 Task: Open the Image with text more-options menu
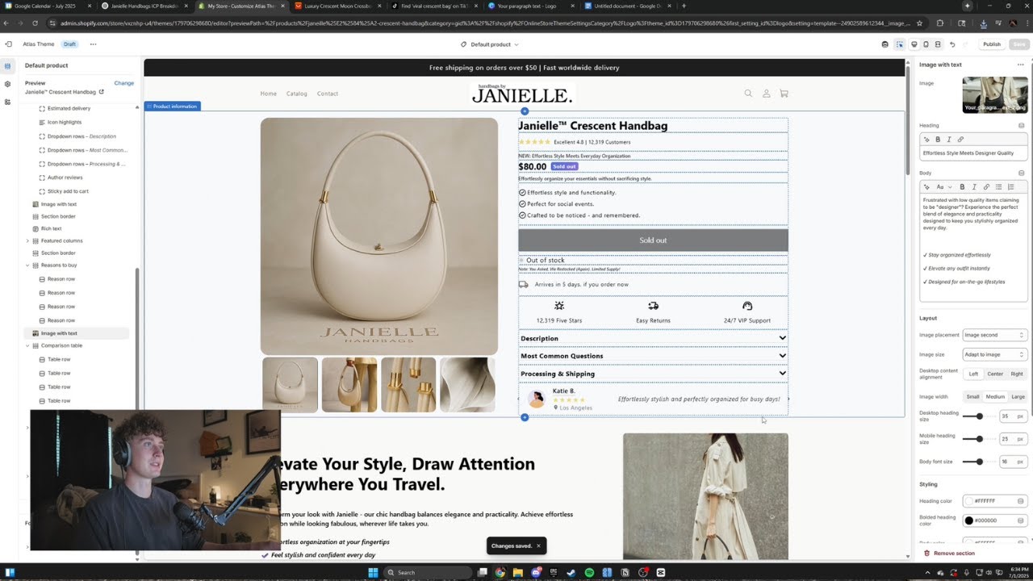[1020, 65]
